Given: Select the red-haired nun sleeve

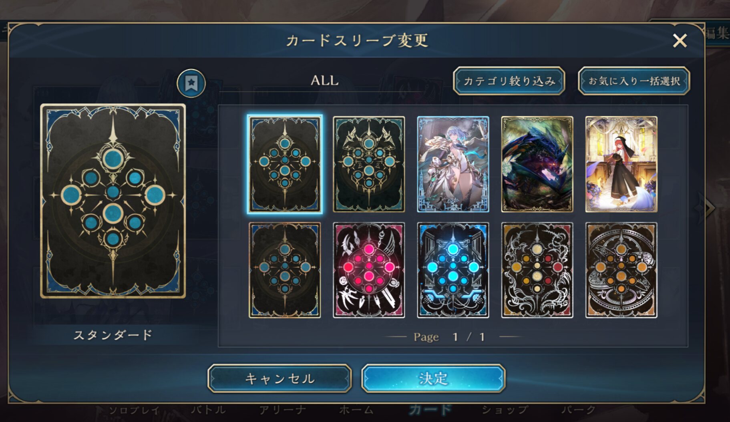Looking at the screenshot, I should (621, 164).
